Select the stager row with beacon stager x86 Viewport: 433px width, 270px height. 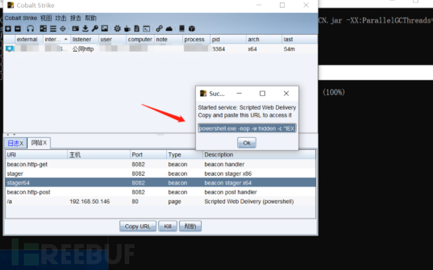pos(160,174)
